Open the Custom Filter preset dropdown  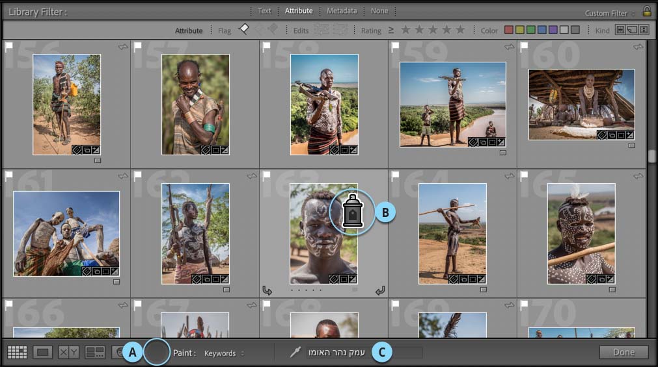click(x=610, y=13)
